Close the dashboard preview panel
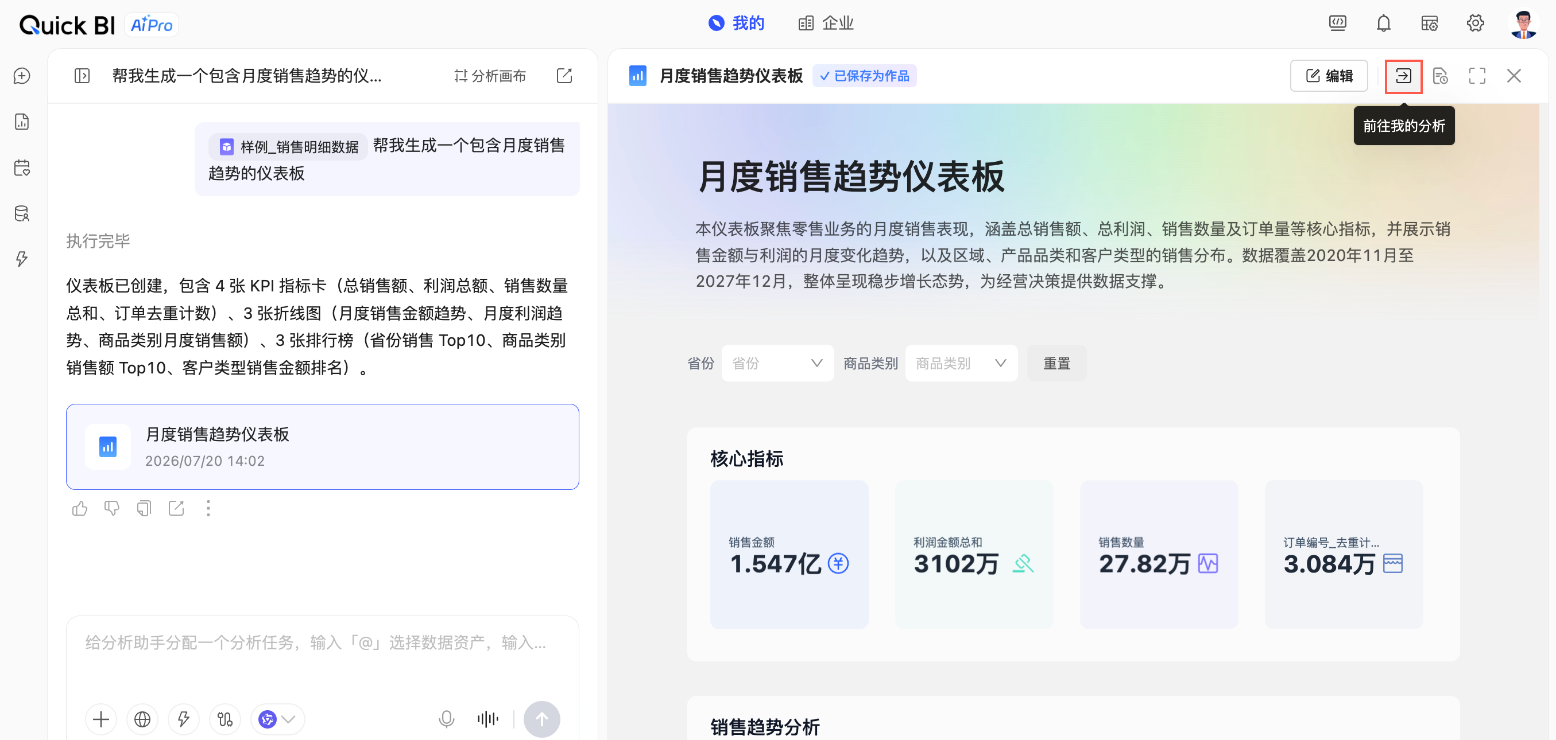 (1514, 76)
